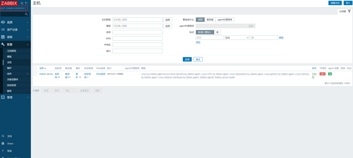Viewport: 353px width, 158px height.
Task: Expand the 报表 menu chevron
Action: coord(28,37)
